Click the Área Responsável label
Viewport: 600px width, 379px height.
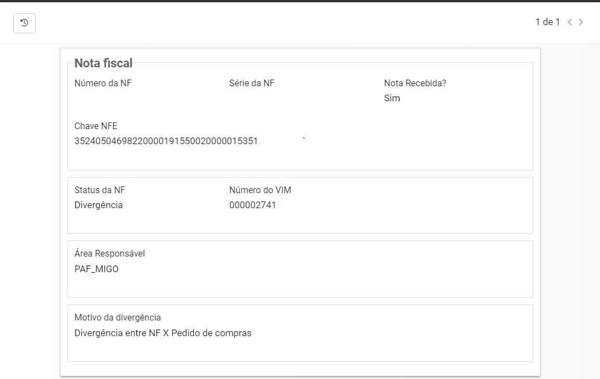pos(110,254)
